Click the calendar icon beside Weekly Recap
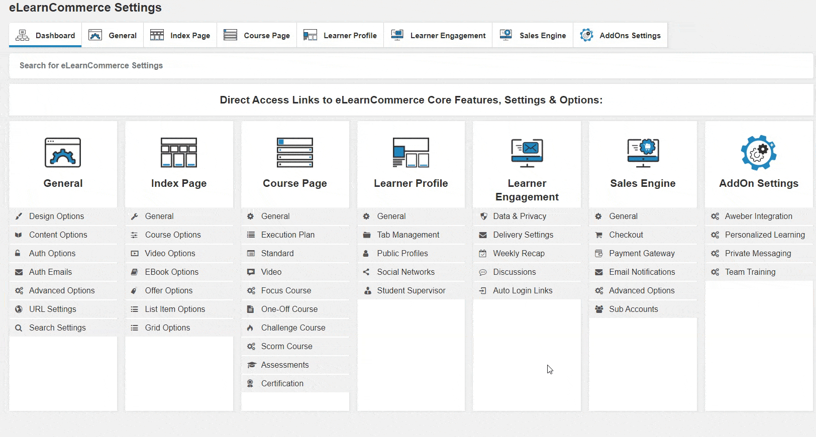This screenshot has width=816, height=437. click(483, 254)
